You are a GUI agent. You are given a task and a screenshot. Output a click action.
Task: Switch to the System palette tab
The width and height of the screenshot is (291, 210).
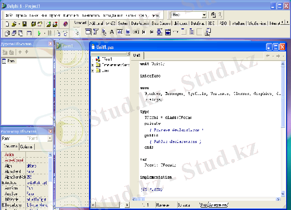pos(123,23)
